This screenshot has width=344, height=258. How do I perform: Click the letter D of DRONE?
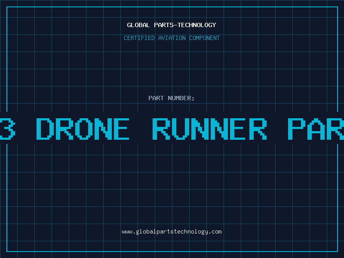coord(45,129)
